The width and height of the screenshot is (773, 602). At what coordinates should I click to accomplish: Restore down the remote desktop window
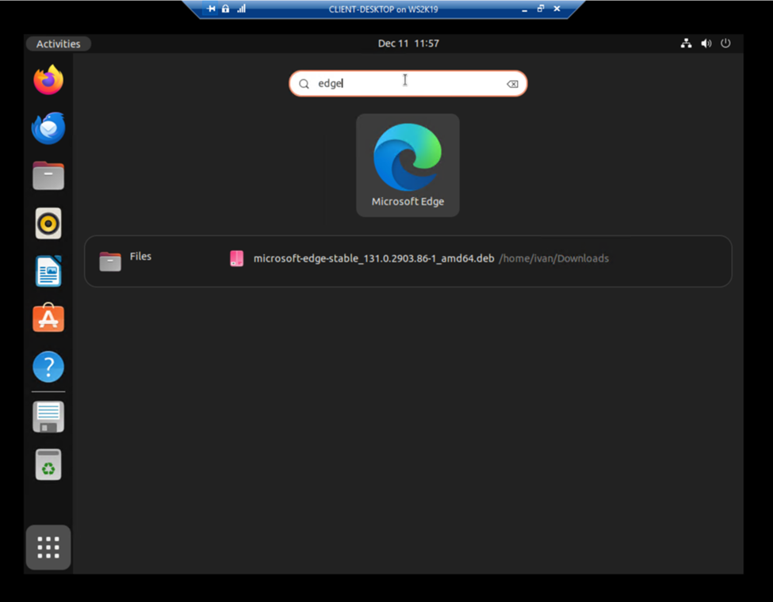[541, 9]
